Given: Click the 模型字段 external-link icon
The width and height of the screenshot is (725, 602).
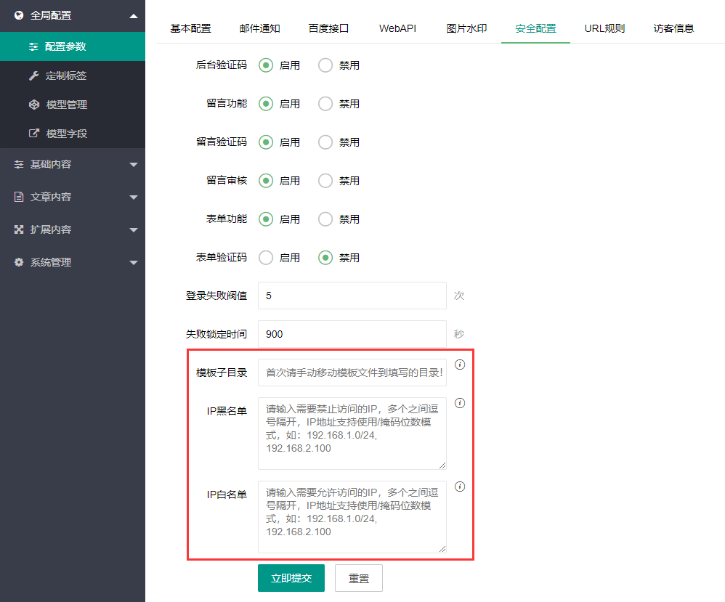Looking at the screenshot, I should pos(34,133).
